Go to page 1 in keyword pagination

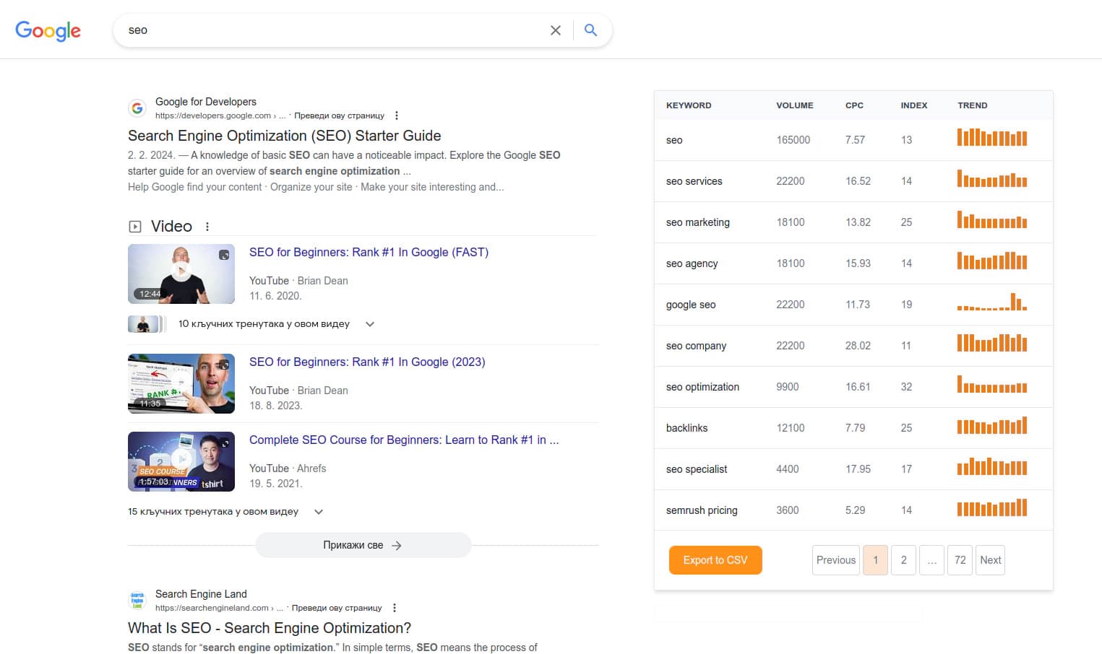click(875, 560)
